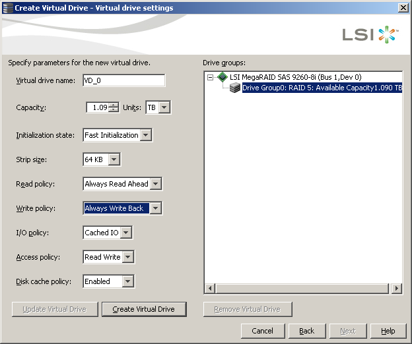Open the Disk cache policy dropdown
The image size is (412, 344).
128,281
